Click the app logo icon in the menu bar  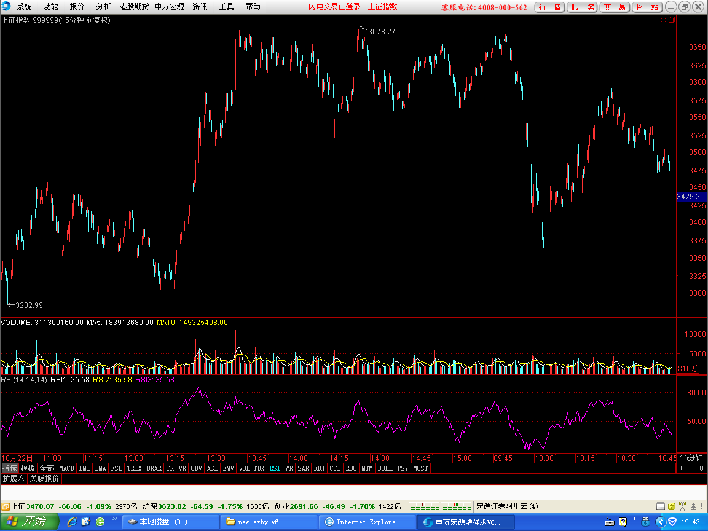click(6, 6)
